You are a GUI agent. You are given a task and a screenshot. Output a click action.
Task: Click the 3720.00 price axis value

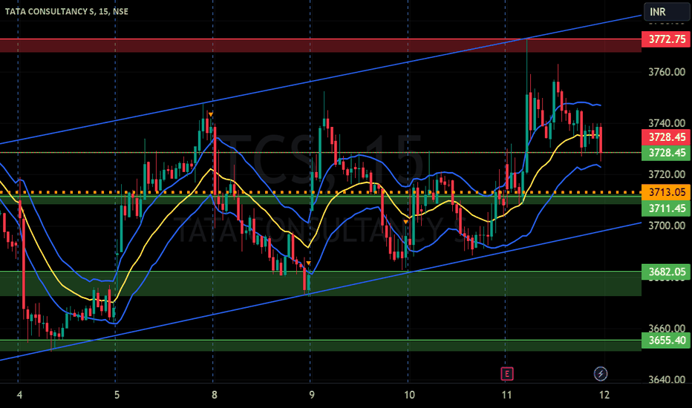pyautogui.click(x=667, y=174)
